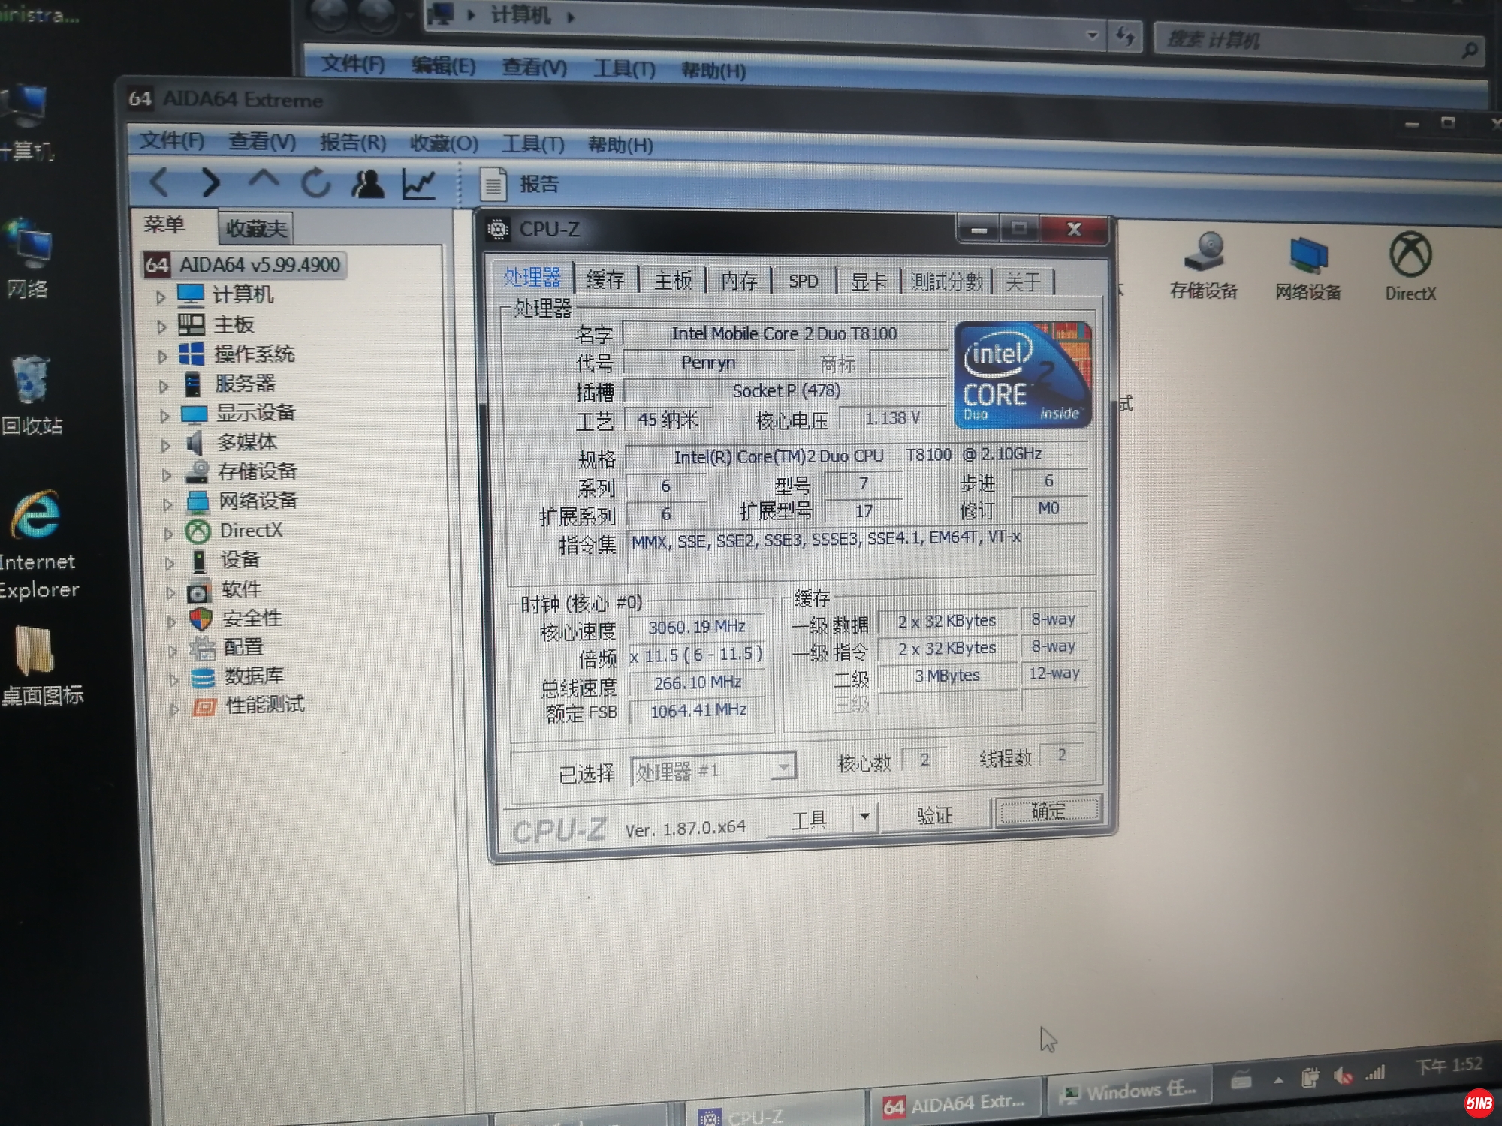Click the user manager icon in toolbar

coord(367,184)
